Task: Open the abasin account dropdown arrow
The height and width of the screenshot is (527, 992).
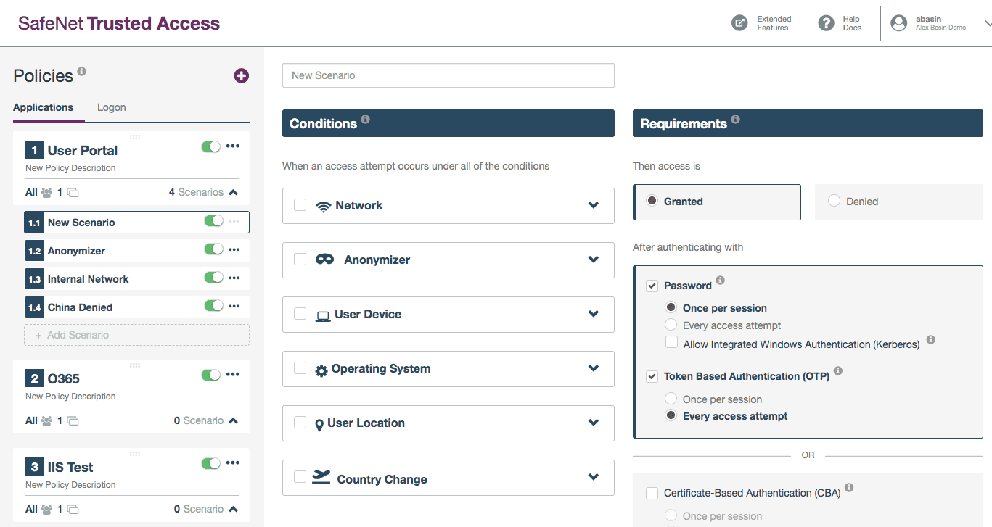Action: [988, 24]
